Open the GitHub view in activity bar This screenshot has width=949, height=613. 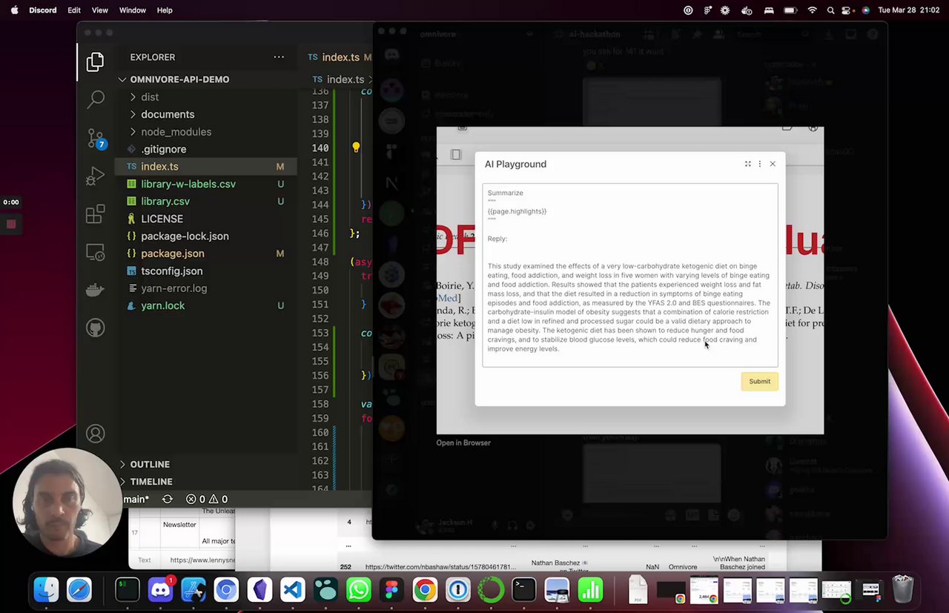pyautogui.click(x=95, y=328)
